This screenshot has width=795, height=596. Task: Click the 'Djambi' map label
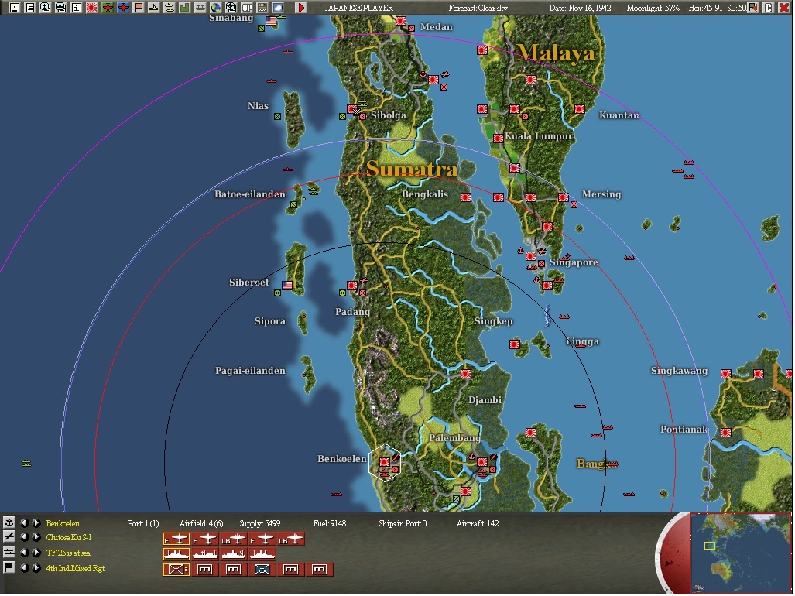(x=485, y=400)
